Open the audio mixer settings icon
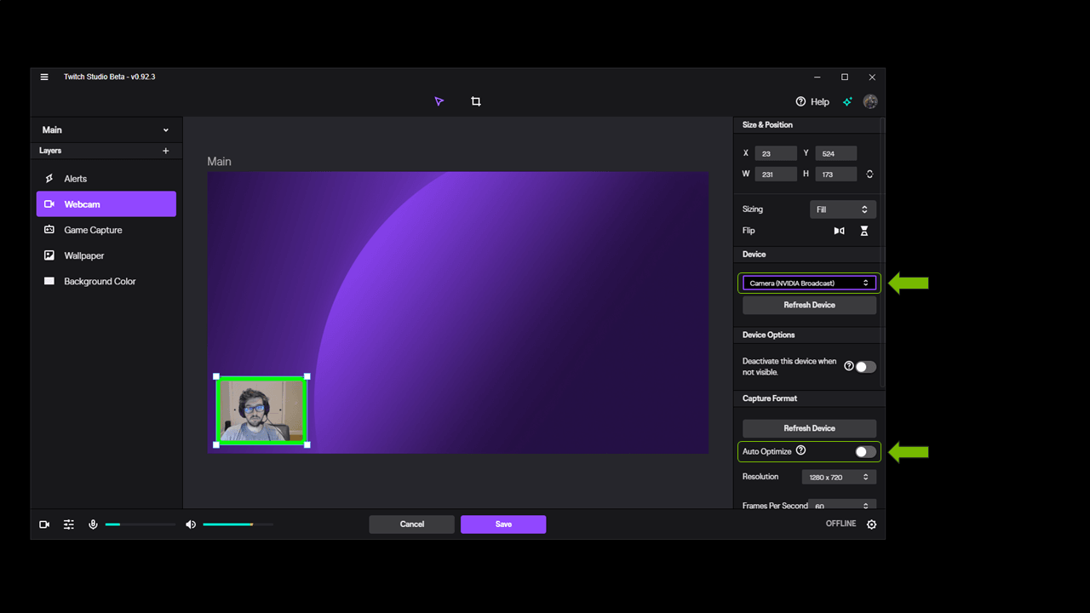The width and height of the screenshot is (1090, 613). click(69, 524)
